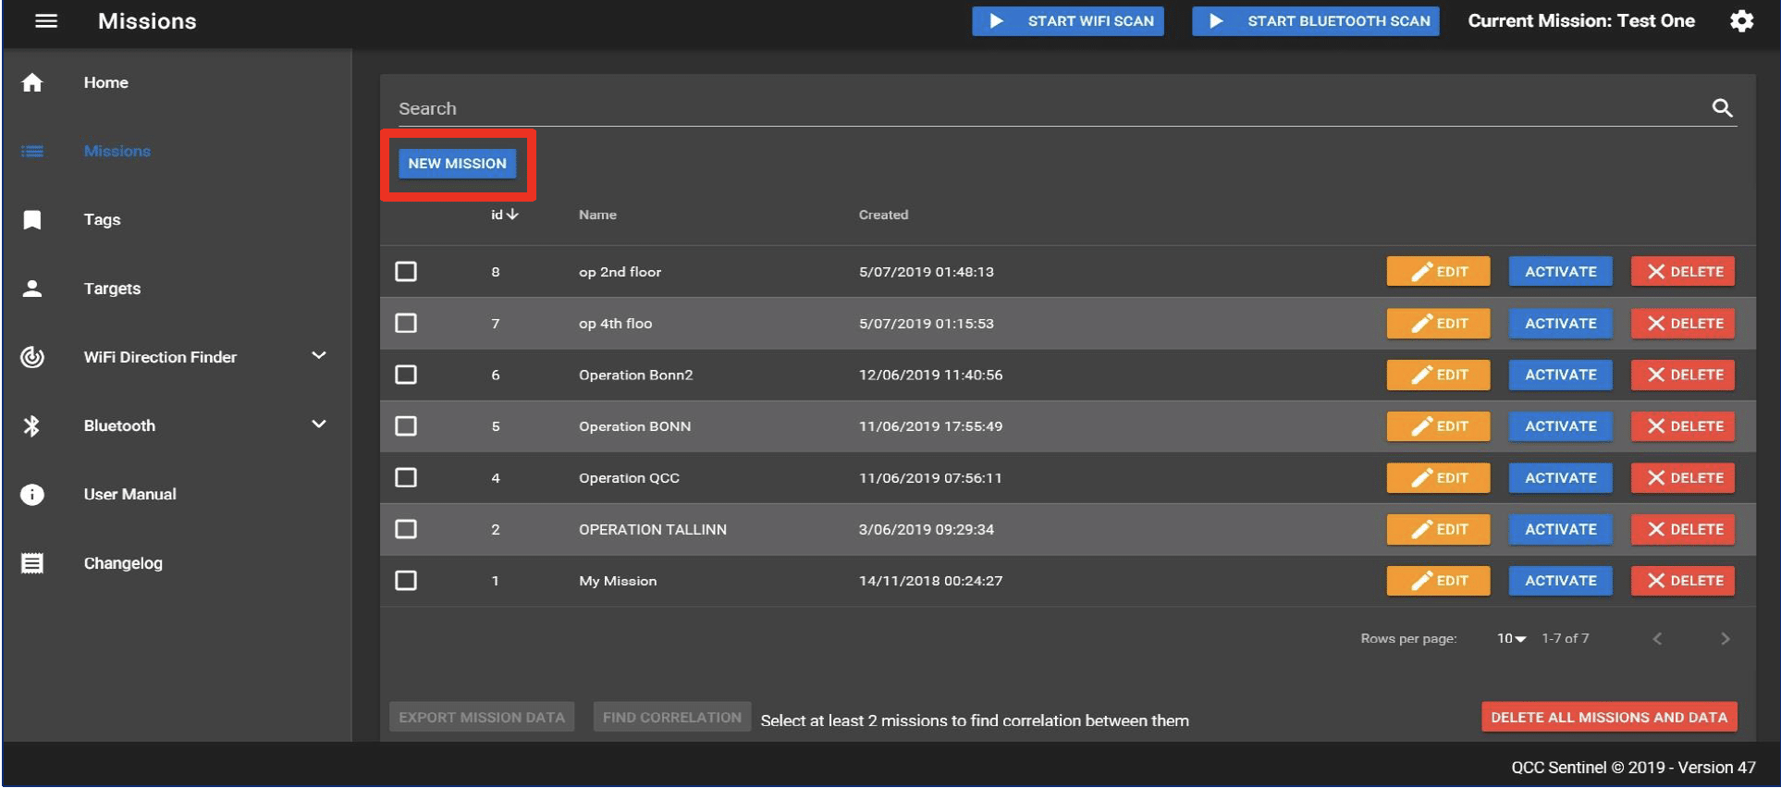Click FIND CORRELATION button

tap(672, 717)
